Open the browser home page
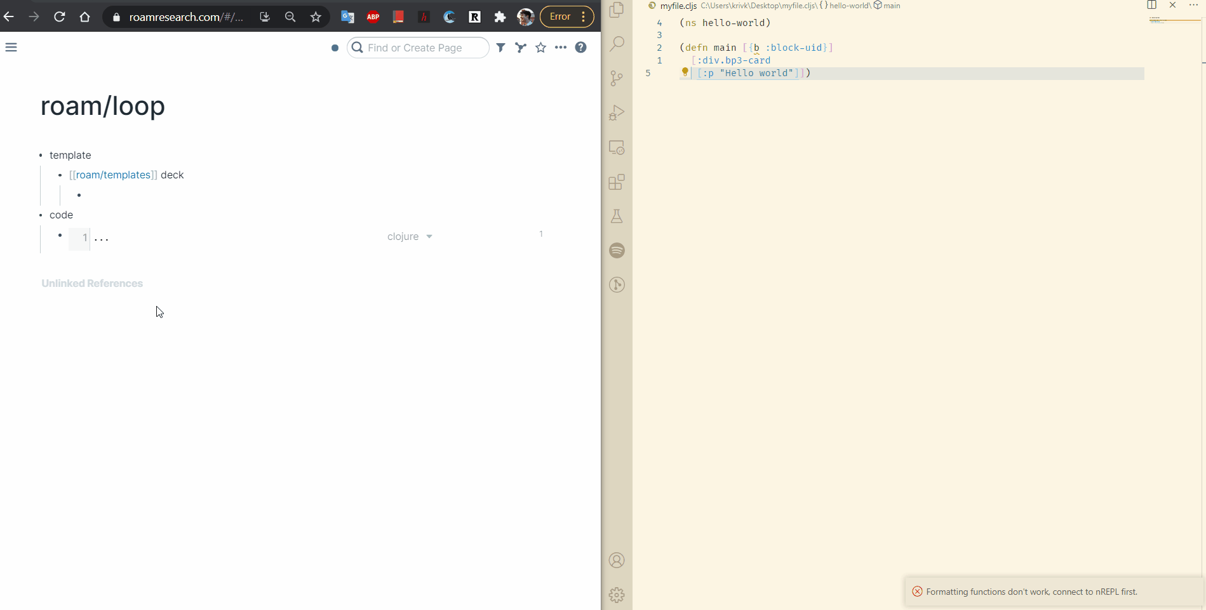The width and height of the screenshot is (1206, 610). tap(85, 17)
